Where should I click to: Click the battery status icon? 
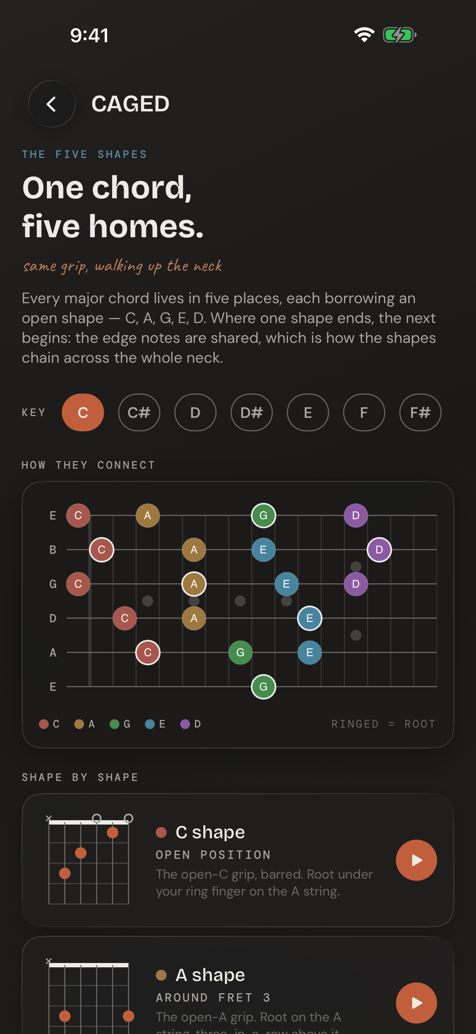click(x=399, y=35)
